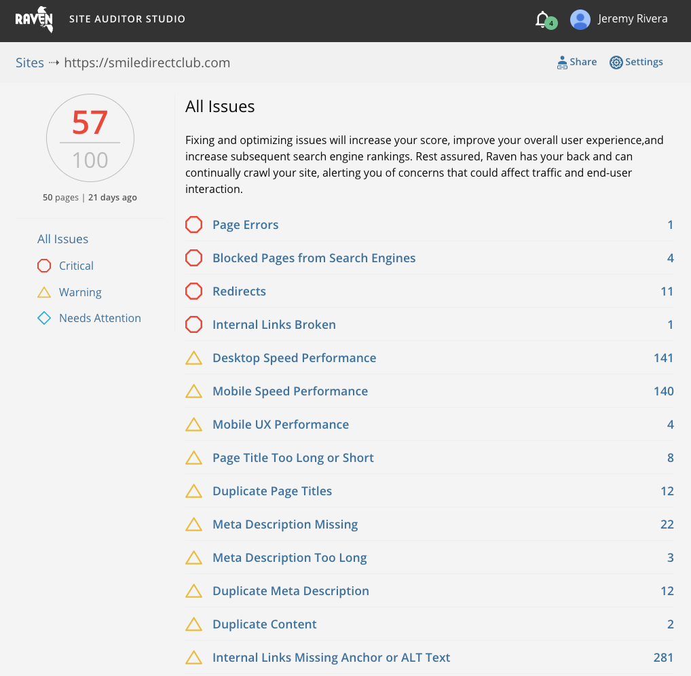This screenshot has height=676, width=691.
Task: Click the red Critical octagon icon in sidebar
Action: point(44,266)
